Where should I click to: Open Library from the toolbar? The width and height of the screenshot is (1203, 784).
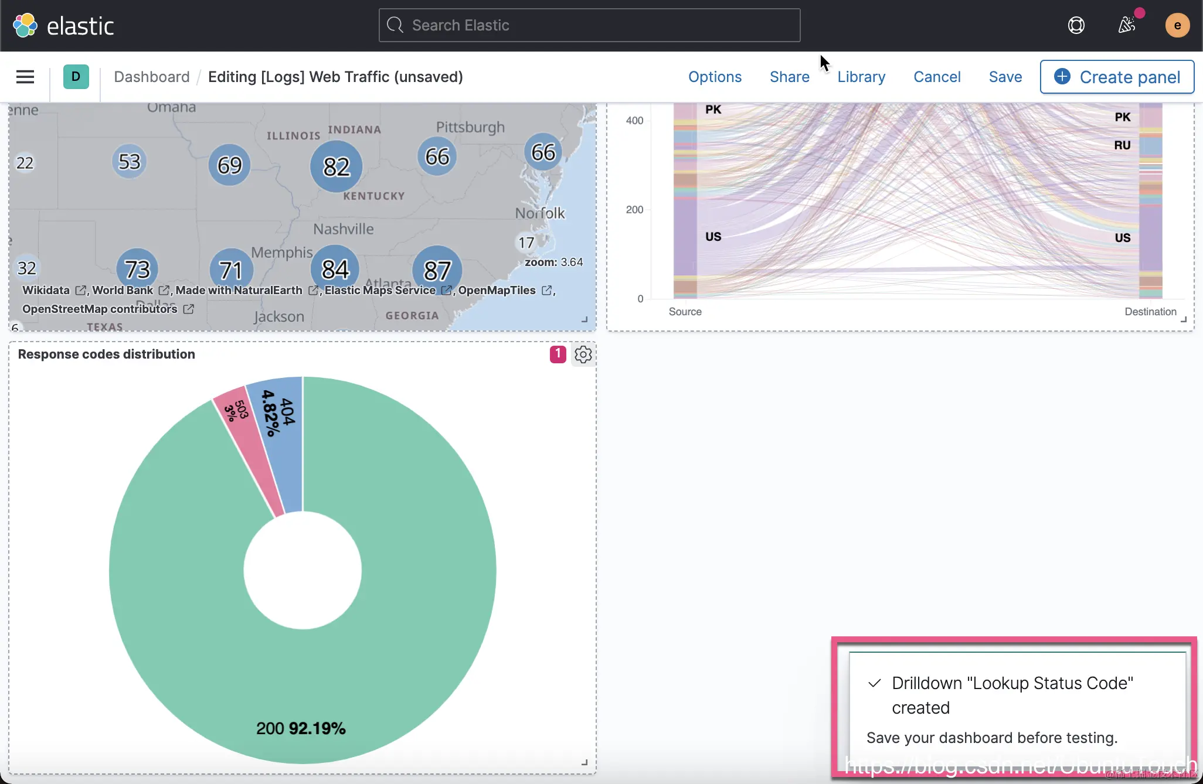(861, 77)
